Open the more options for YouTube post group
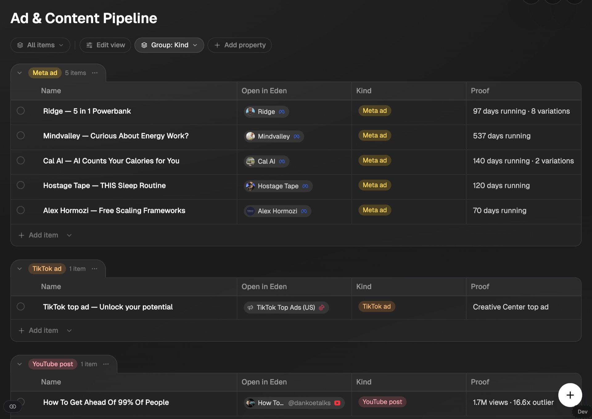 point(106,364)
